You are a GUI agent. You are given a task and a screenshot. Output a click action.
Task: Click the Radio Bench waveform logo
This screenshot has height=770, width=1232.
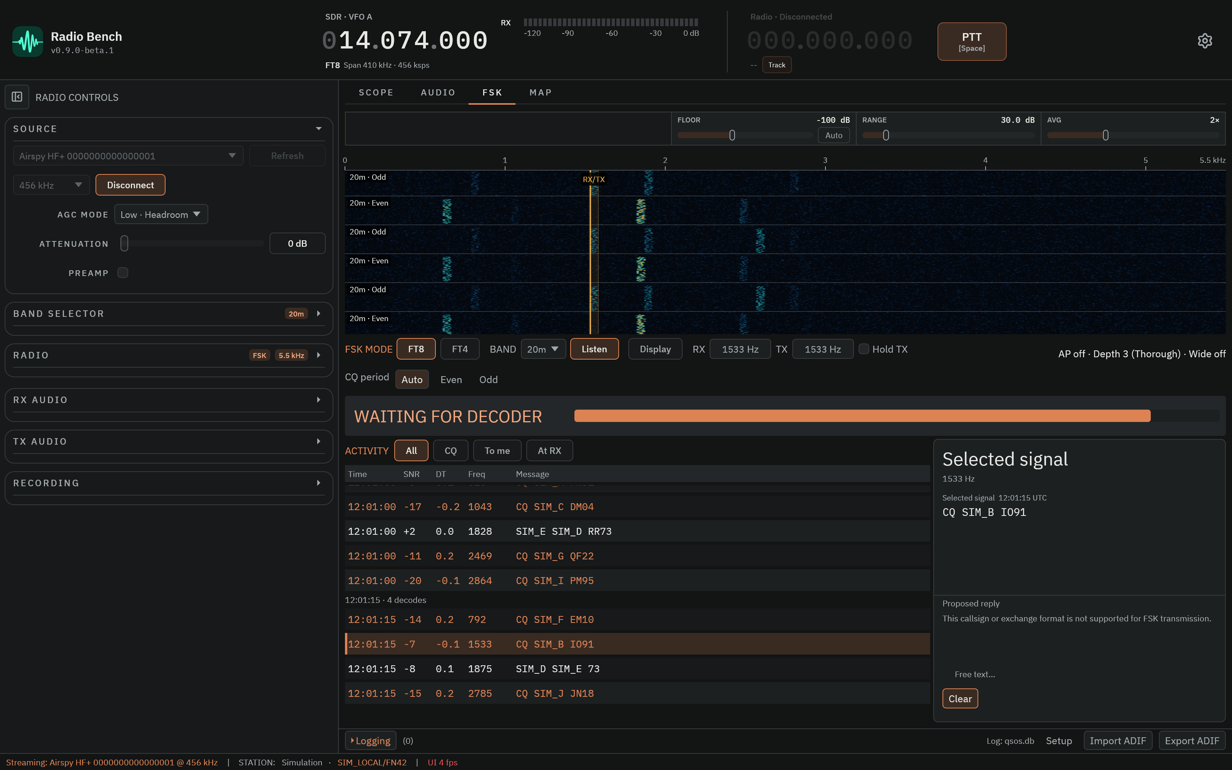pyautogui.click(x=27, y=42)
